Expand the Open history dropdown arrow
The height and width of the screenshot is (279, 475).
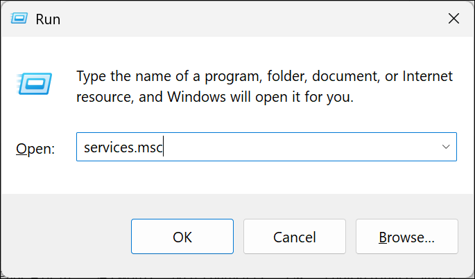pos(446,147)
